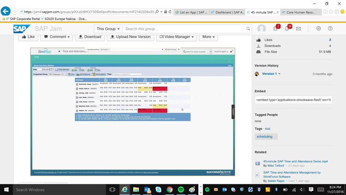Open browser home icon
The width and height of the screenshot is (346, 195).
click(x=325, y=12)
